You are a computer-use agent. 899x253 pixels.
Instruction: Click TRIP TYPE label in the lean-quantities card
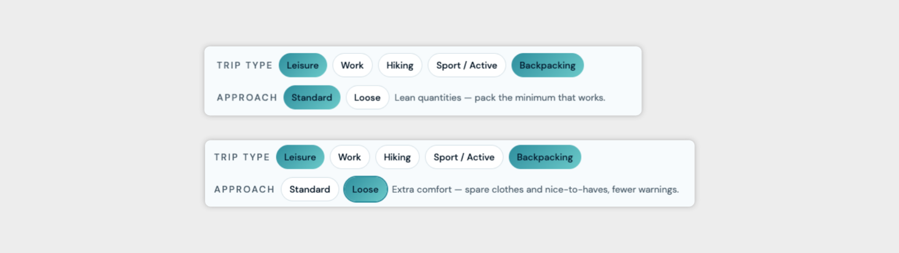point(244,65)
